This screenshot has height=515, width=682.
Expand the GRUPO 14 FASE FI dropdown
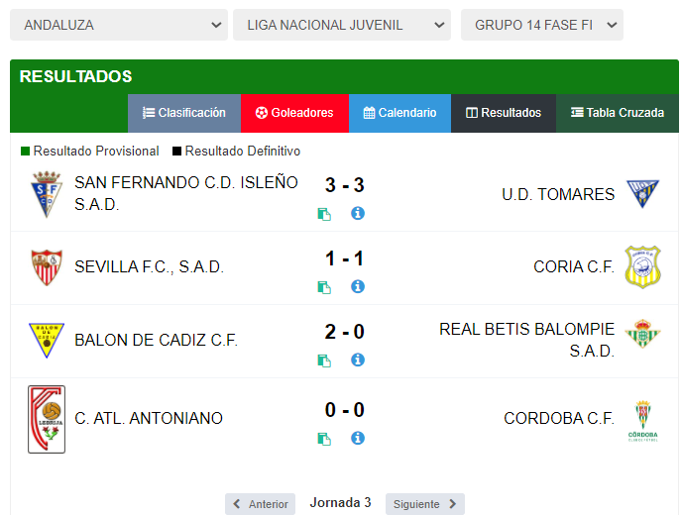coord(542,25)
